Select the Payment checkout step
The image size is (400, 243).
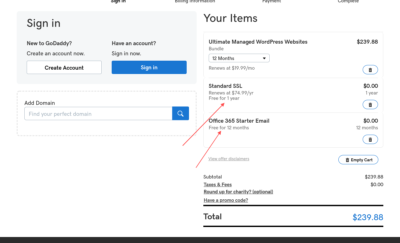coord(272,1)
